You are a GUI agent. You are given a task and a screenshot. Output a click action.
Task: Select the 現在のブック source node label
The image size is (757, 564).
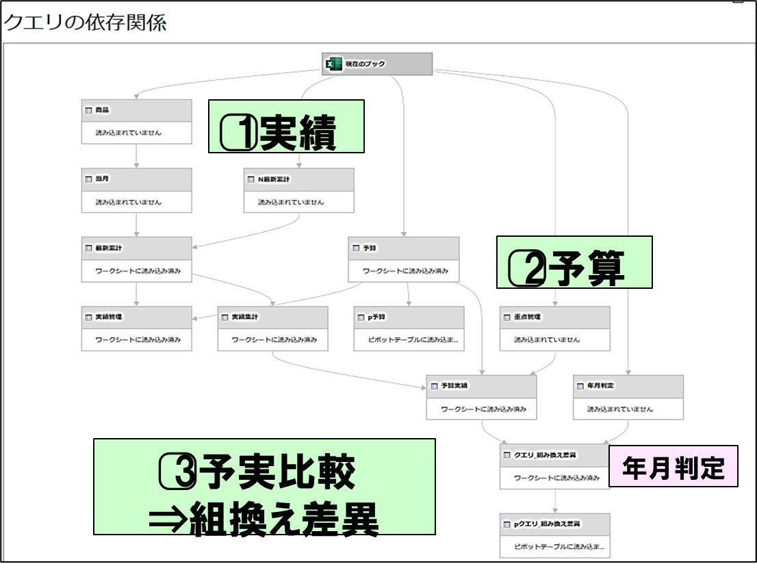(x=365, y=64)
